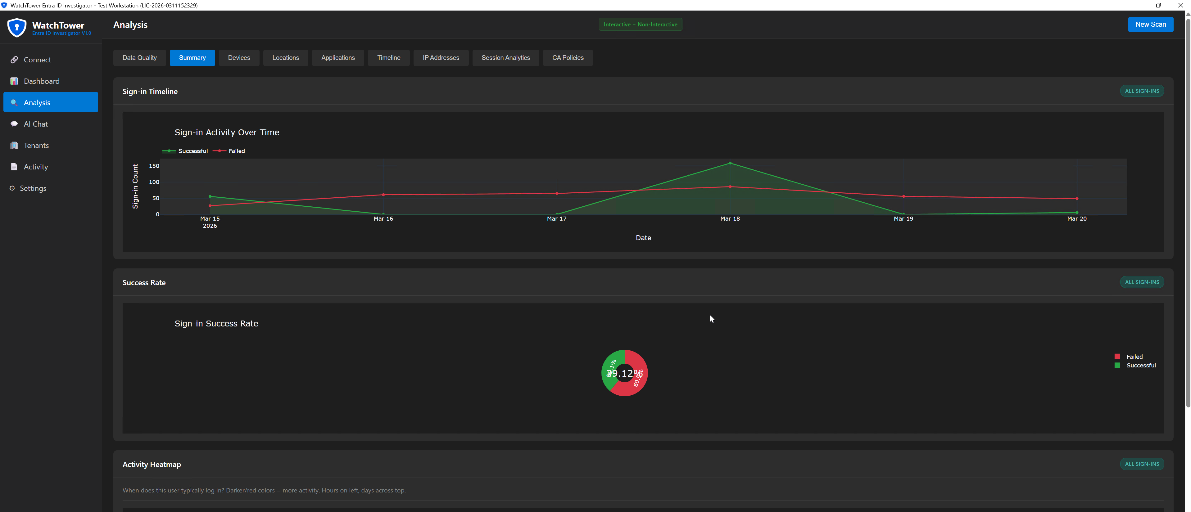Image resolution: width=1191 pixels, height=512 pixels.
Task: Select the Tenants sidebar icon
Action: tap(14, 145)
